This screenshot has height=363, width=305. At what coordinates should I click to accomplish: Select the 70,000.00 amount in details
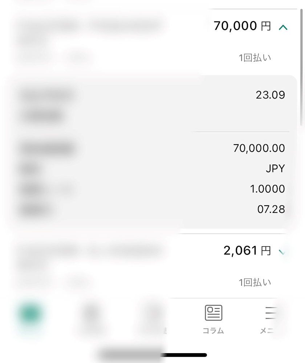tap(259, 148)
